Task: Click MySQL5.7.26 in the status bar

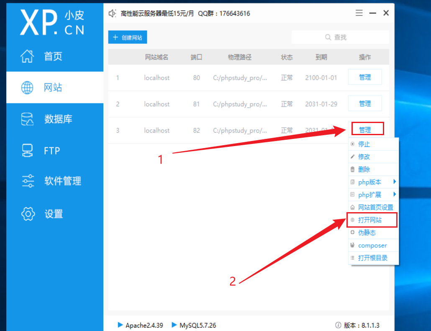Action: 198,325
